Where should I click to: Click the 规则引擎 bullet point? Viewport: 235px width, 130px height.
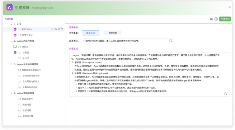[x=104, y=84]
